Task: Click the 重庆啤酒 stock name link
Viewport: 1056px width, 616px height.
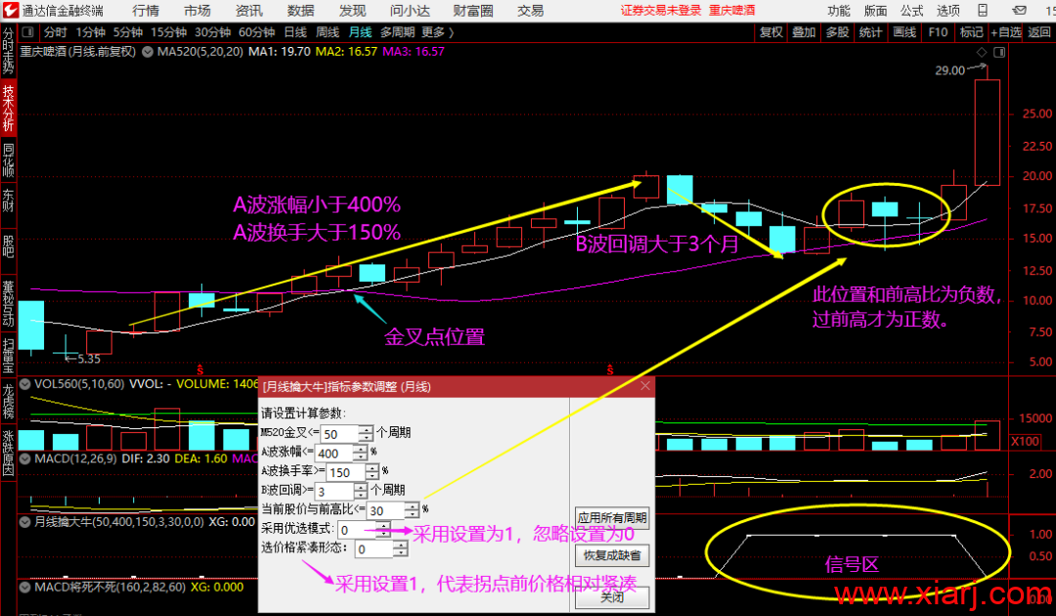Action: tap(732, 11)
